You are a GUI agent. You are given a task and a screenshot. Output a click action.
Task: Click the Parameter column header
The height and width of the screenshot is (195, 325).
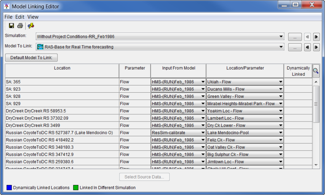[x=135, y=71]
